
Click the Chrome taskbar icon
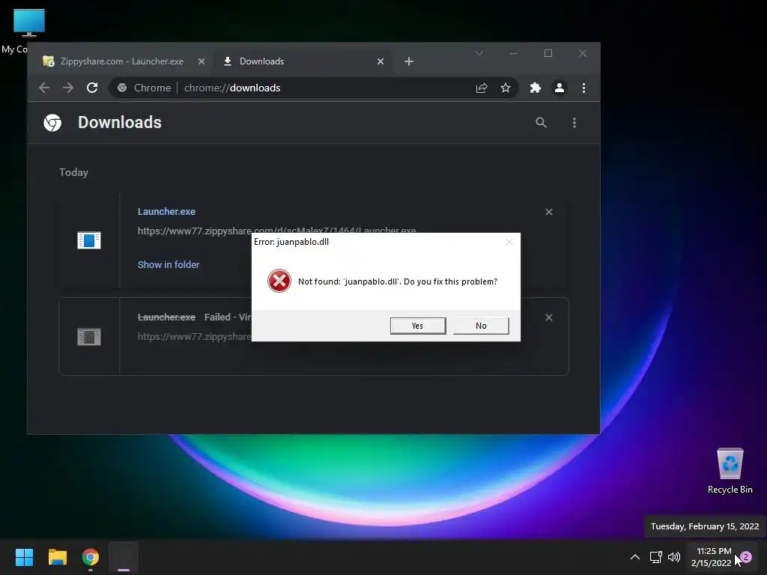91,557
